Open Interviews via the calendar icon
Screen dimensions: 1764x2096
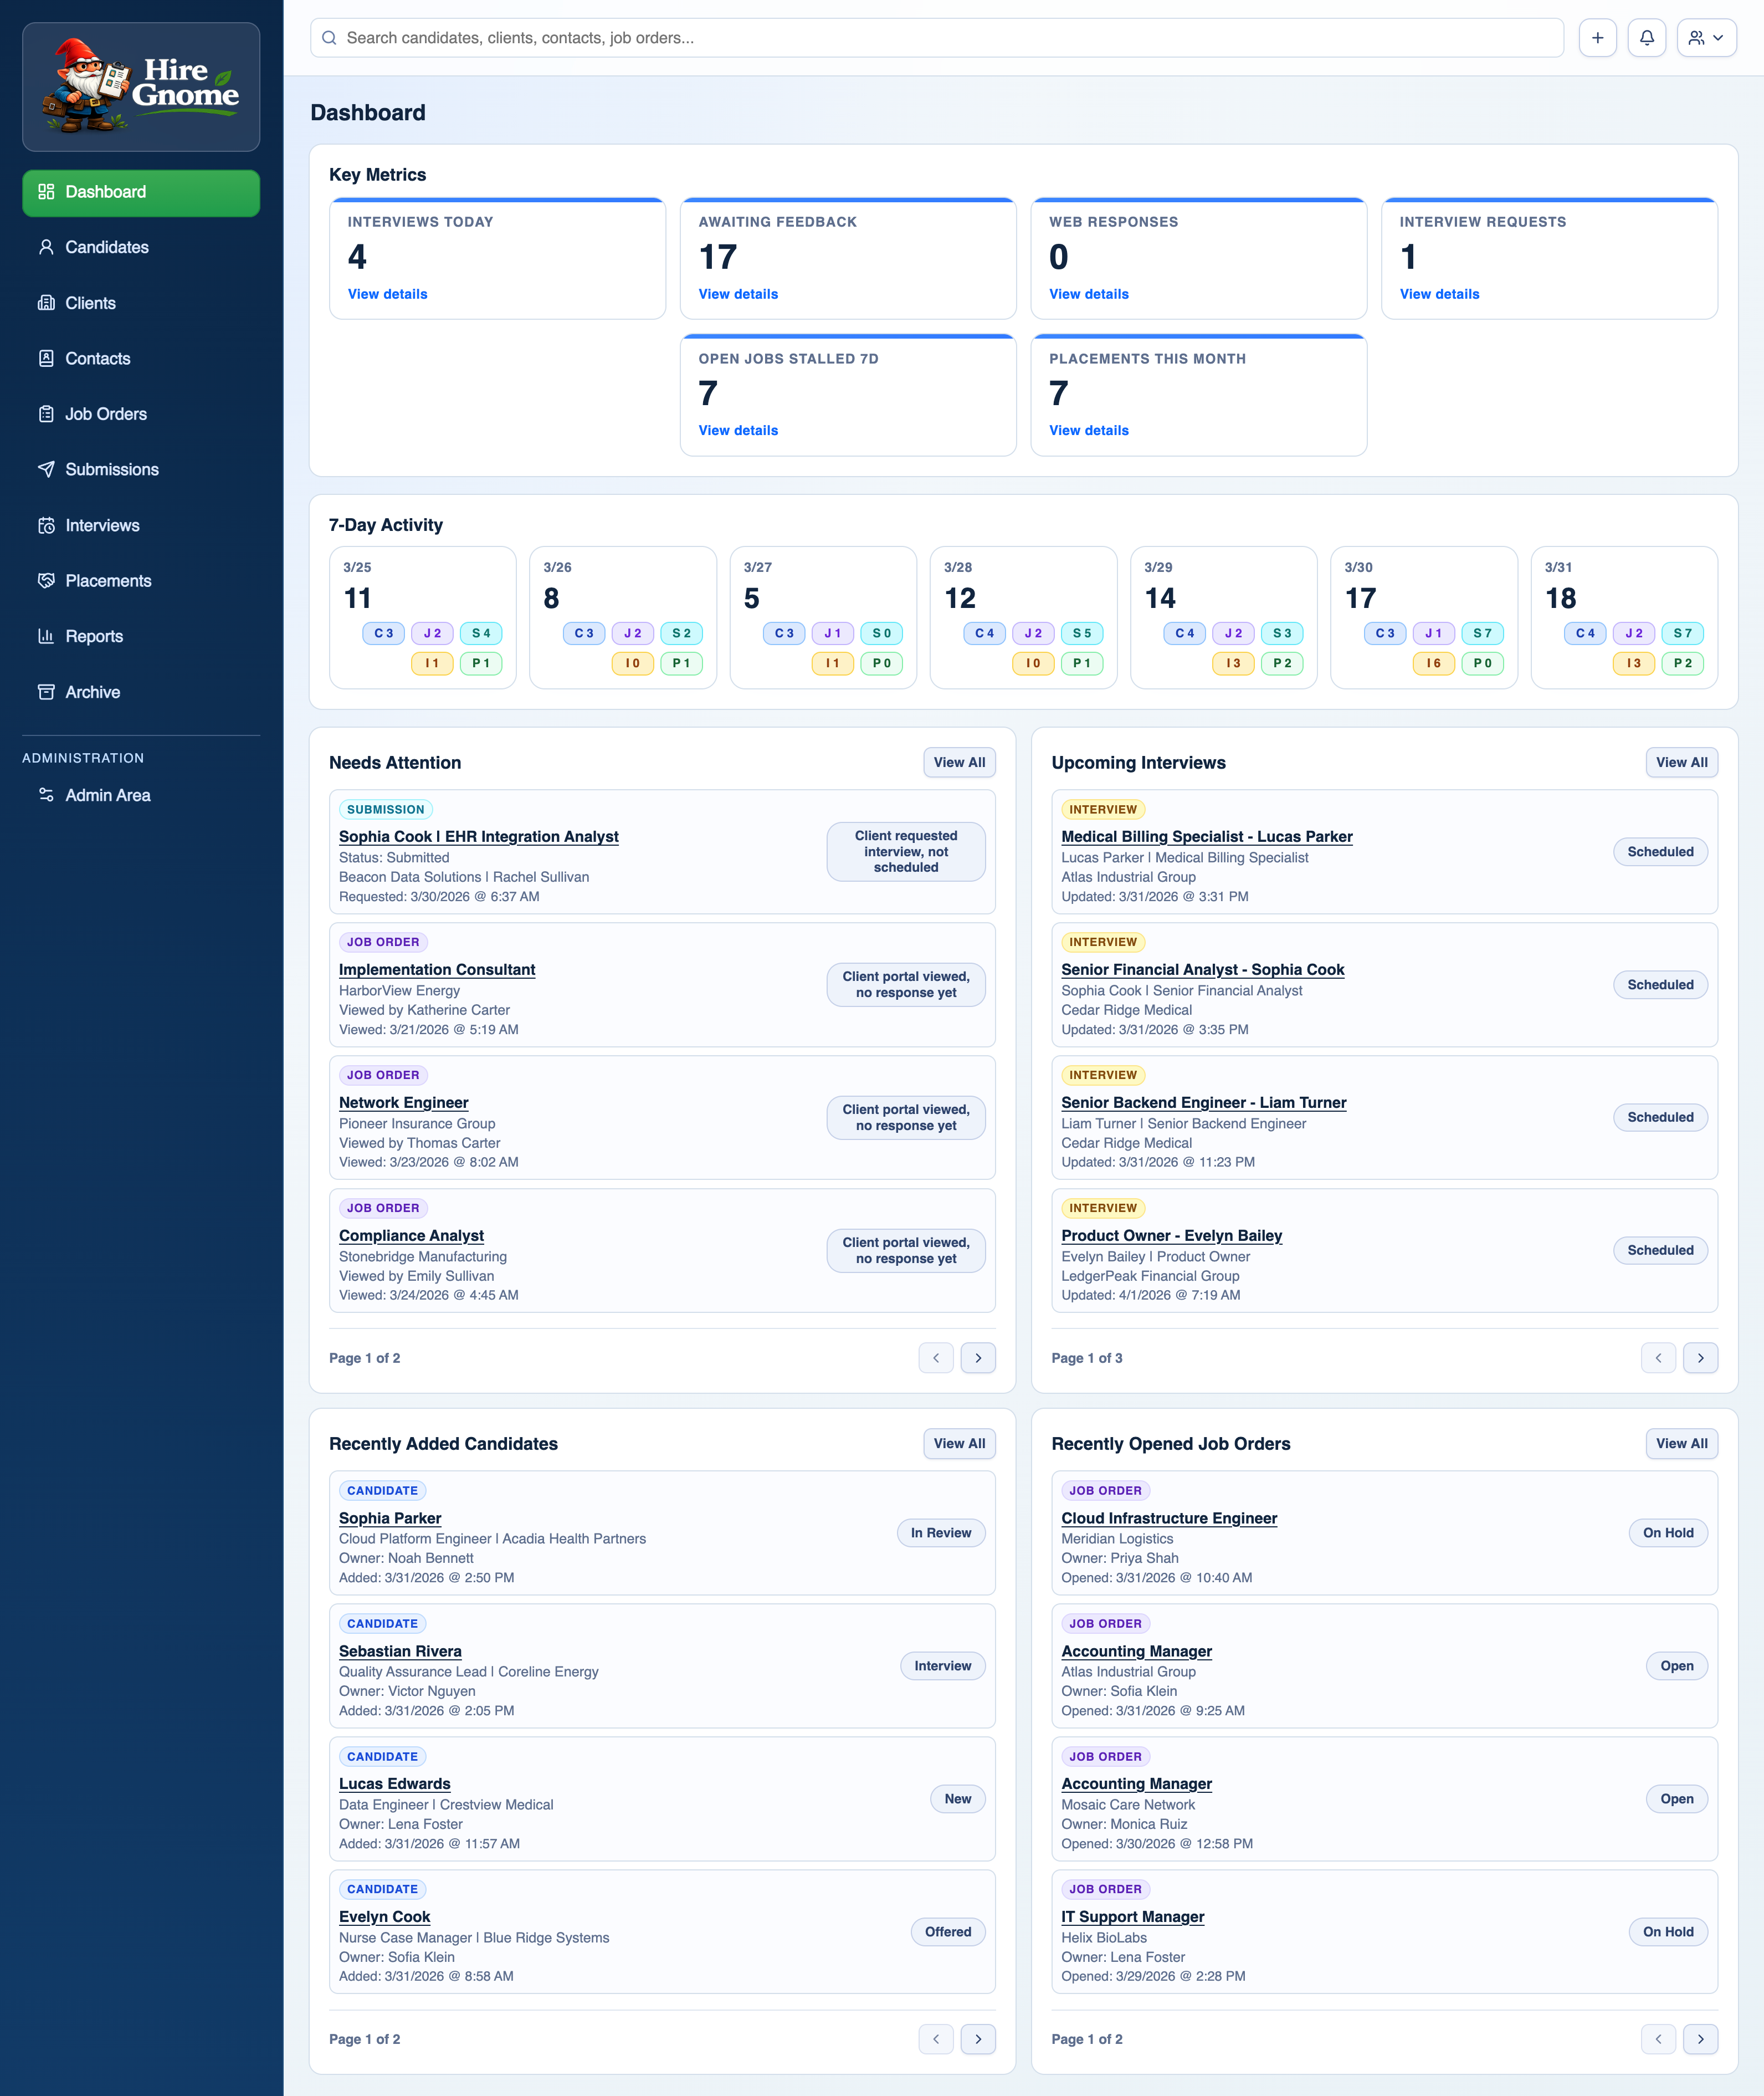click(46, 524)
